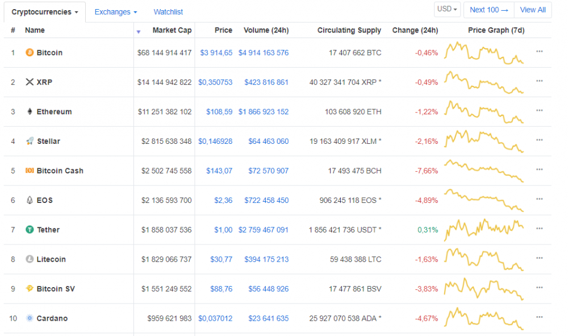This screenshot has height=336, width=568.
Task: Click the XRP logo icon
Action: [30, 82]
